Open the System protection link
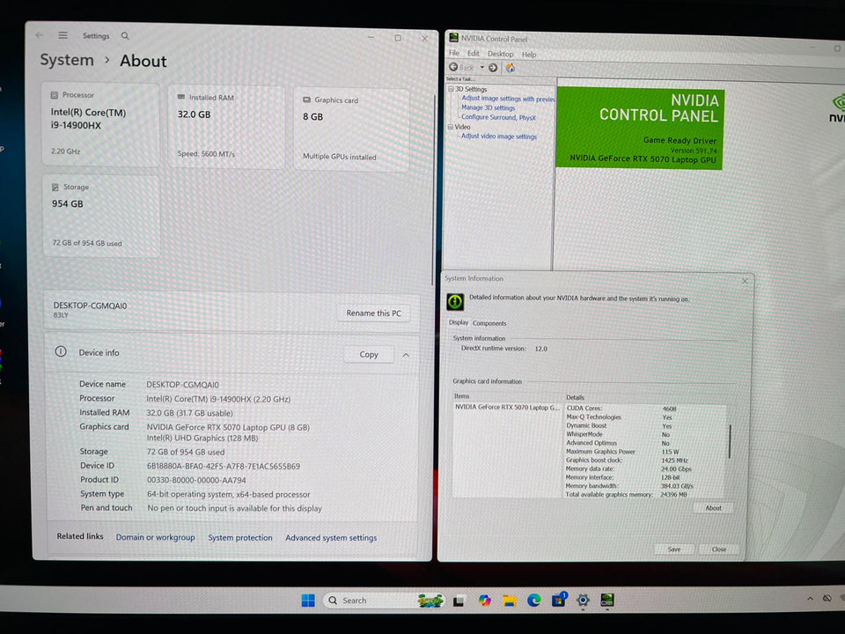Image resolution: width=845 pixels, height=634 pixels. 239,537
